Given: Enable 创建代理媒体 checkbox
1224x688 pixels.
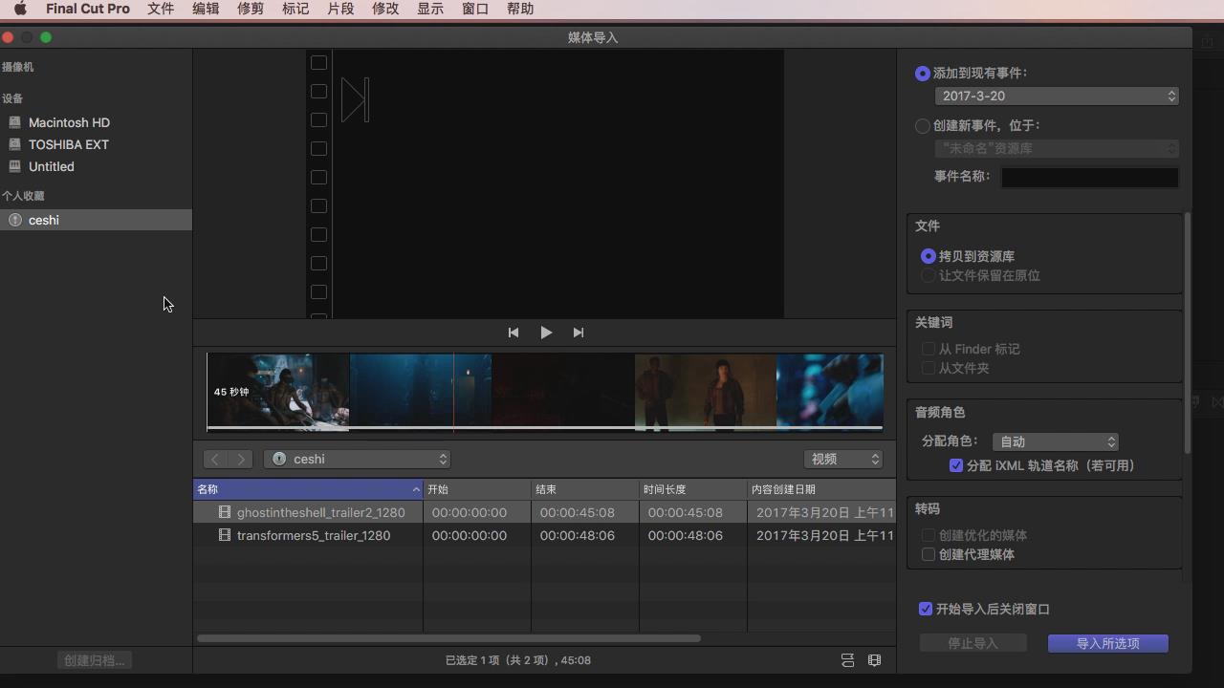Looking at the screenshot, I should tap(928, 554).
